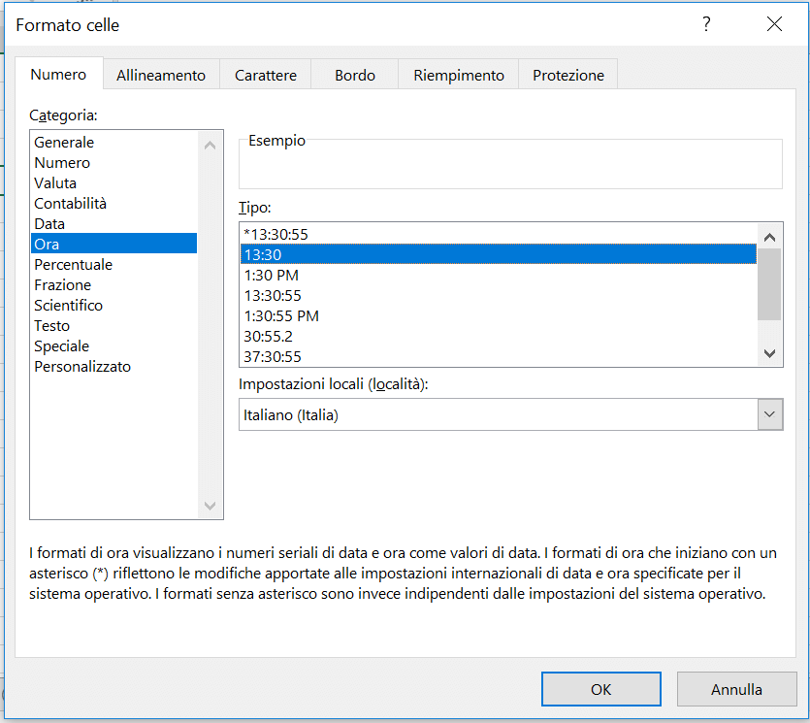
Task: Select the Numero category in the list
Action: 114,163
